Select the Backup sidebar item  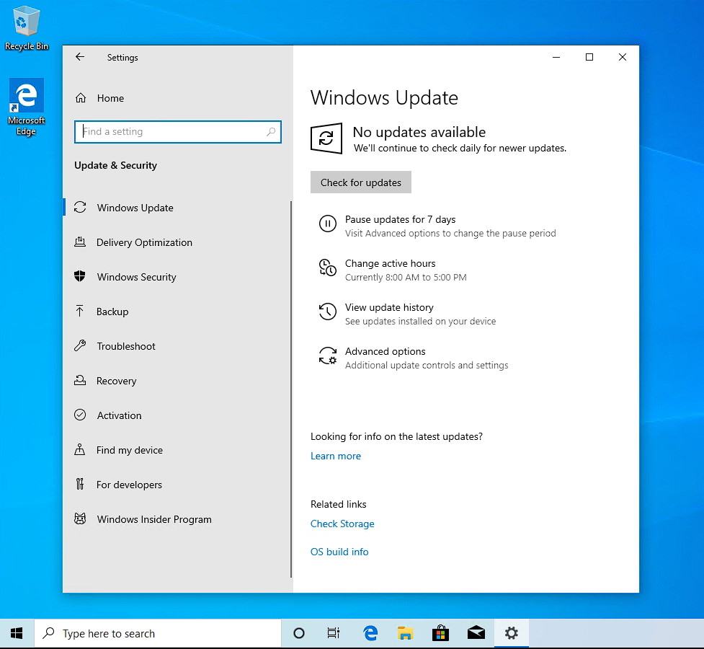(112, 312)
